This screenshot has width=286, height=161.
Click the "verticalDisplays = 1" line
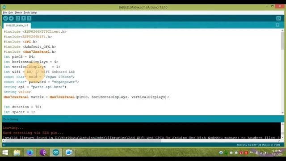click(x=32, y=67)
